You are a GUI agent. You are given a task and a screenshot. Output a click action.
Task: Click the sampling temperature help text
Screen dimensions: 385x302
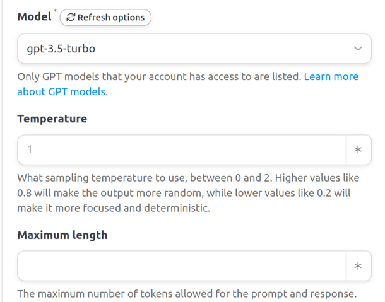pos(183,178)
